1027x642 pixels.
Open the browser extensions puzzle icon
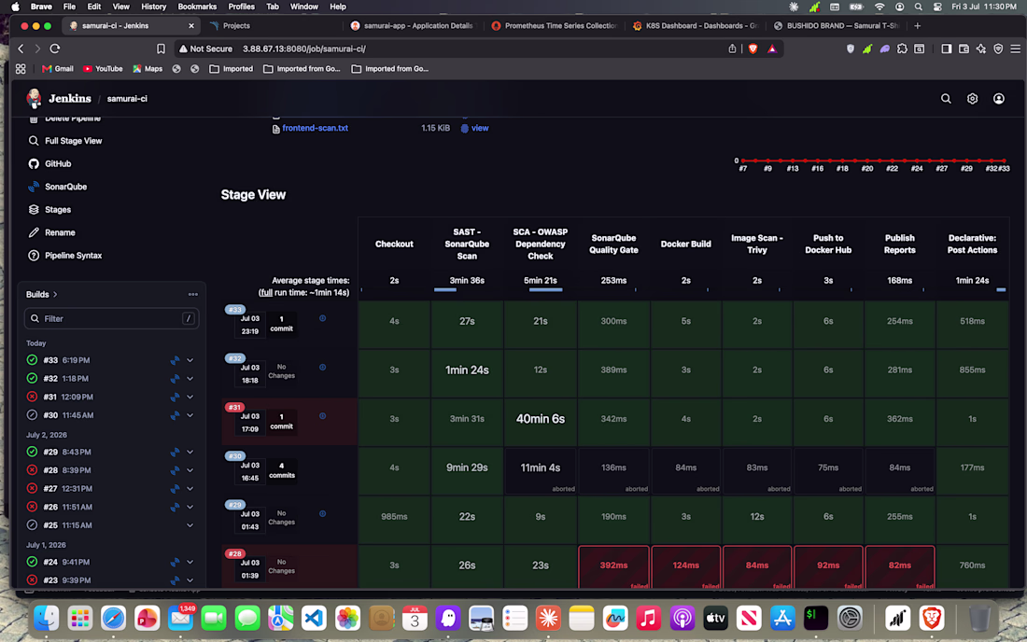(x=902, y=49)
